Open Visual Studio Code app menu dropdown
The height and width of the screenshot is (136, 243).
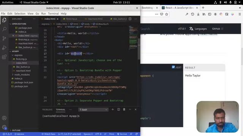[34, 2]
